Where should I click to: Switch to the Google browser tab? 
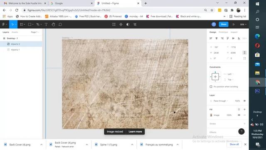71,3
